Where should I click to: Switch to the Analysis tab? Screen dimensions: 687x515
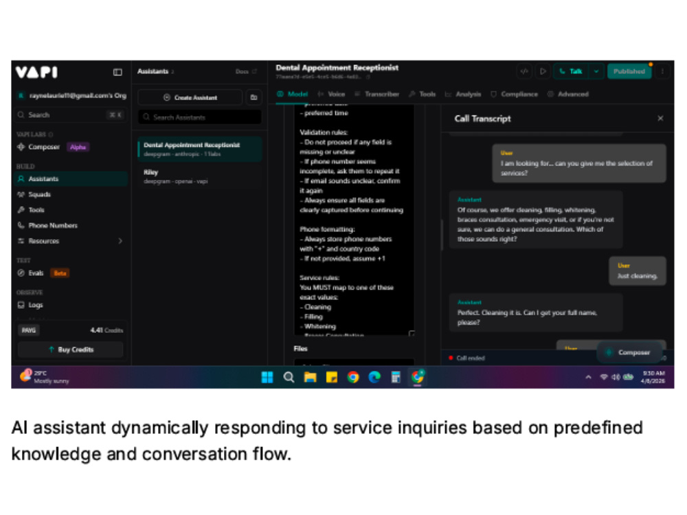click(x=463, y=94)
